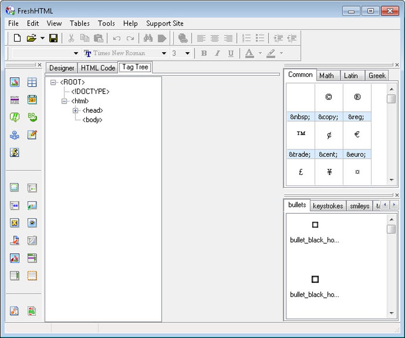Insert an image using the picture icon
This screenshot has height=338, width=405.
click(x=14, y=82)
